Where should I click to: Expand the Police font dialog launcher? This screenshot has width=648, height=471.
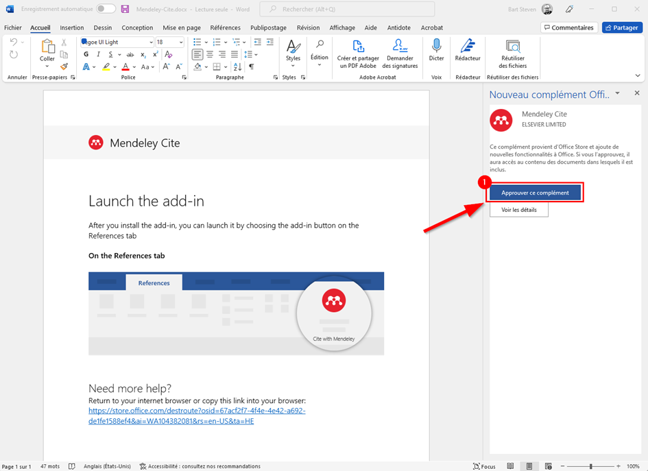point(184,77)
